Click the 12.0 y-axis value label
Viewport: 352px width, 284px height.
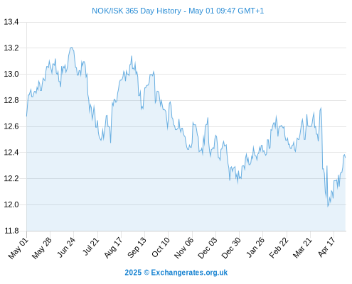coord(11,204)
